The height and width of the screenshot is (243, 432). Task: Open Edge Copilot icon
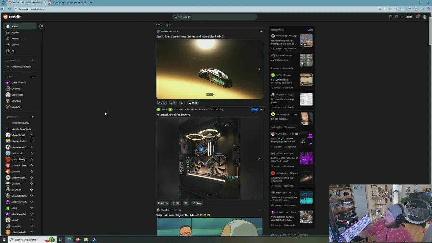coord(428,9)
